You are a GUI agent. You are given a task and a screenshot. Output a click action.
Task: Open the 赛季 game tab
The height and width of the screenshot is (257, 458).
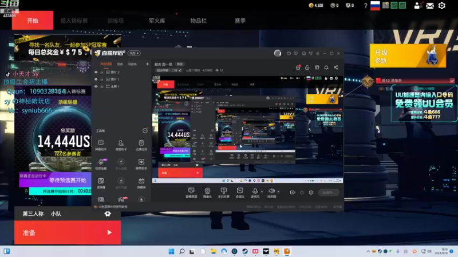tap(240, 21)
